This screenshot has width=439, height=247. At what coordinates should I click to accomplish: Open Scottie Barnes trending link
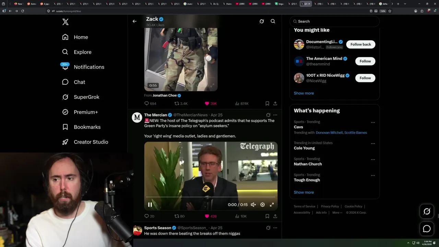[356, 132]
